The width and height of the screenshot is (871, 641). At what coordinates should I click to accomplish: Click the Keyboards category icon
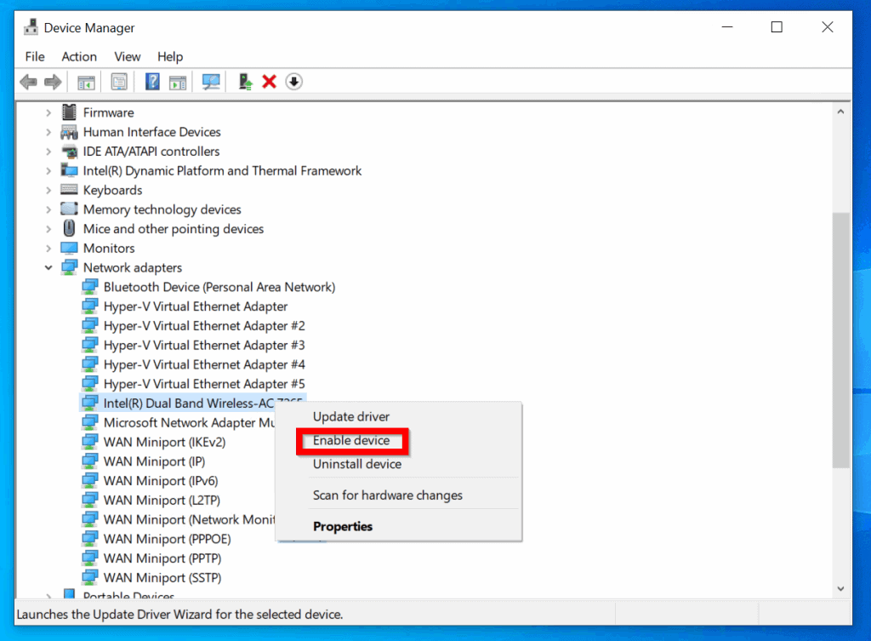click(70, 190)
